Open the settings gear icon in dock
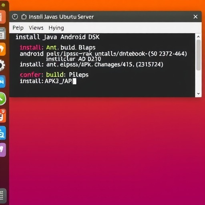 point(2,65)
